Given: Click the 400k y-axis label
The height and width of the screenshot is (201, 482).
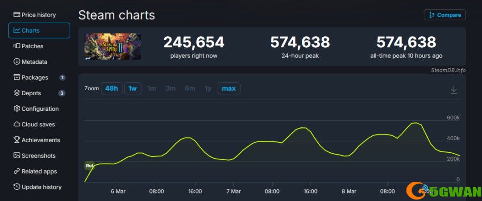Looking at the screenshot, I should coord(453,138).
